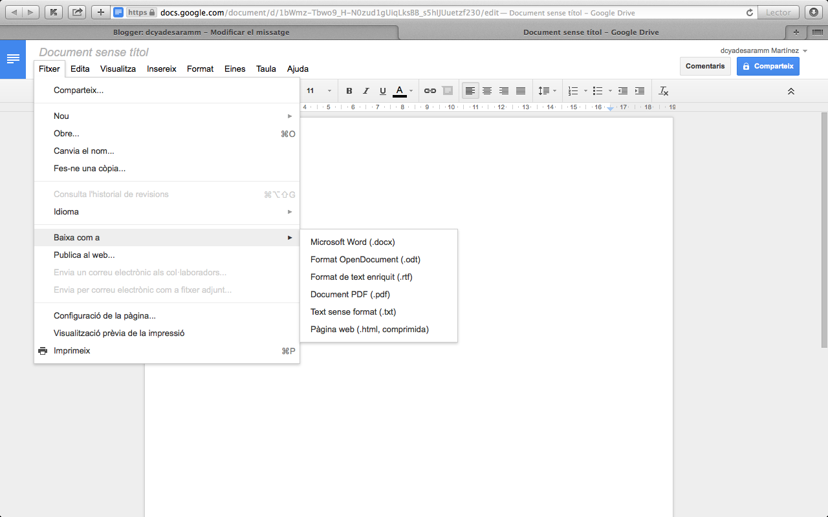The width and height of the screenshot is (828, 517).
Task: Click the Google Docs home icon
Action: pyautogui.click(x=13, y=59)
